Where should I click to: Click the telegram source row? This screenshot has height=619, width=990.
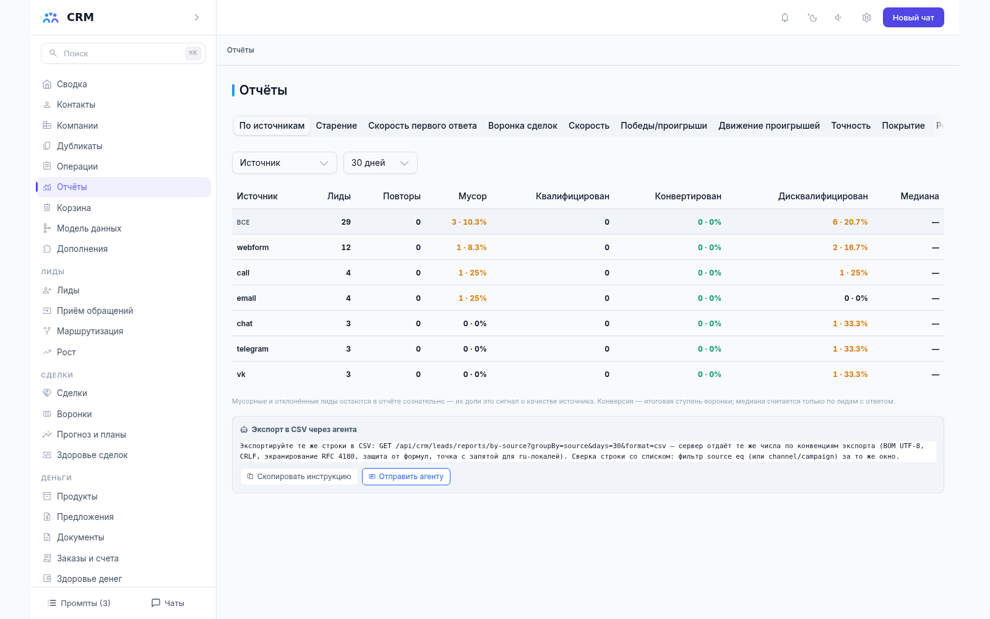pos(588,348)
